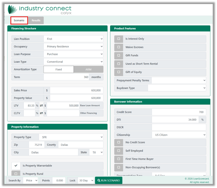Open the Lock period dropdown

85,181
